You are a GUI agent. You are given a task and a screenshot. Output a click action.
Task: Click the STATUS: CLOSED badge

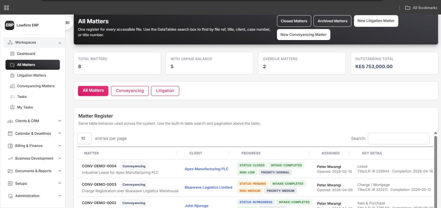point(252,165)
